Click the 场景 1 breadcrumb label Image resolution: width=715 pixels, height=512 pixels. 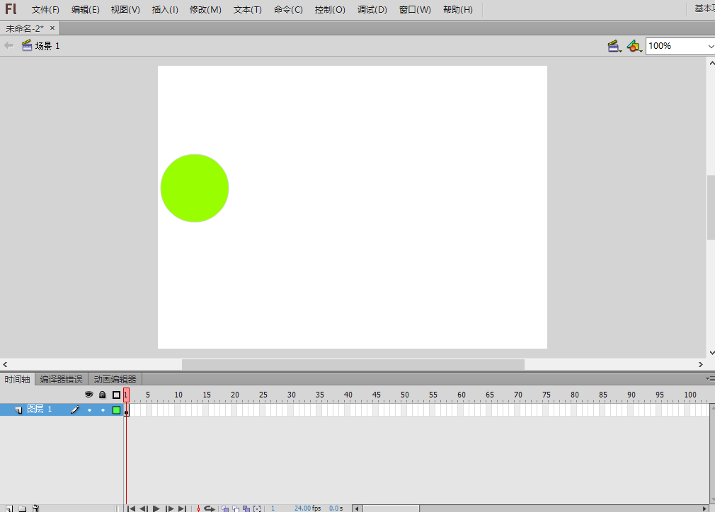click(47, 46)
